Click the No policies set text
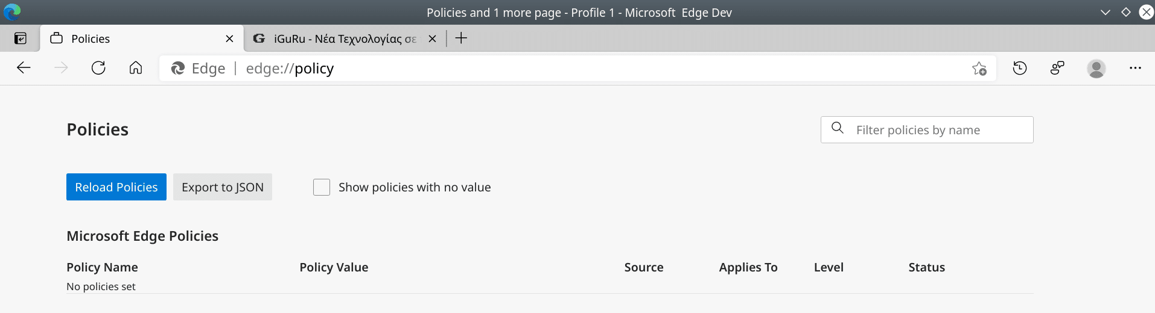Screen dimensions: 1155x313 [101, 287]
